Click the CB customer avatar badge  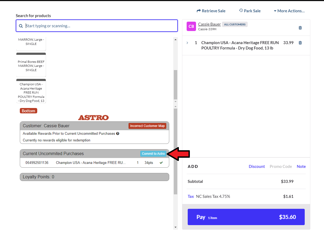tap(191, 26)
